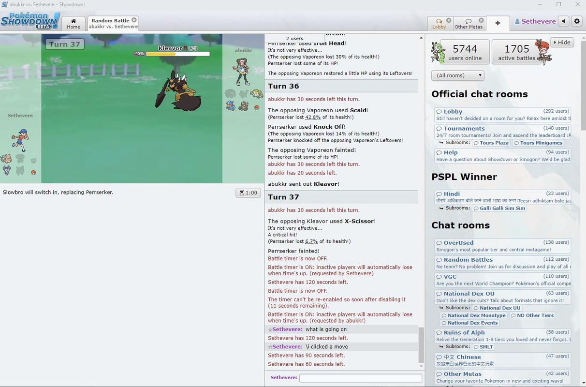
Task: Click the timer hourglass button showing 1:00
Action: point(248,193)
